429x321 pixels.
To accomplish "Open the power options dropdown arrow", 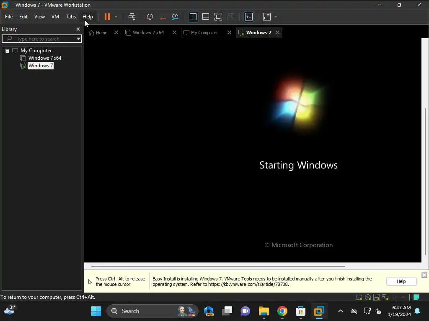I will click(x=116, y=17).
